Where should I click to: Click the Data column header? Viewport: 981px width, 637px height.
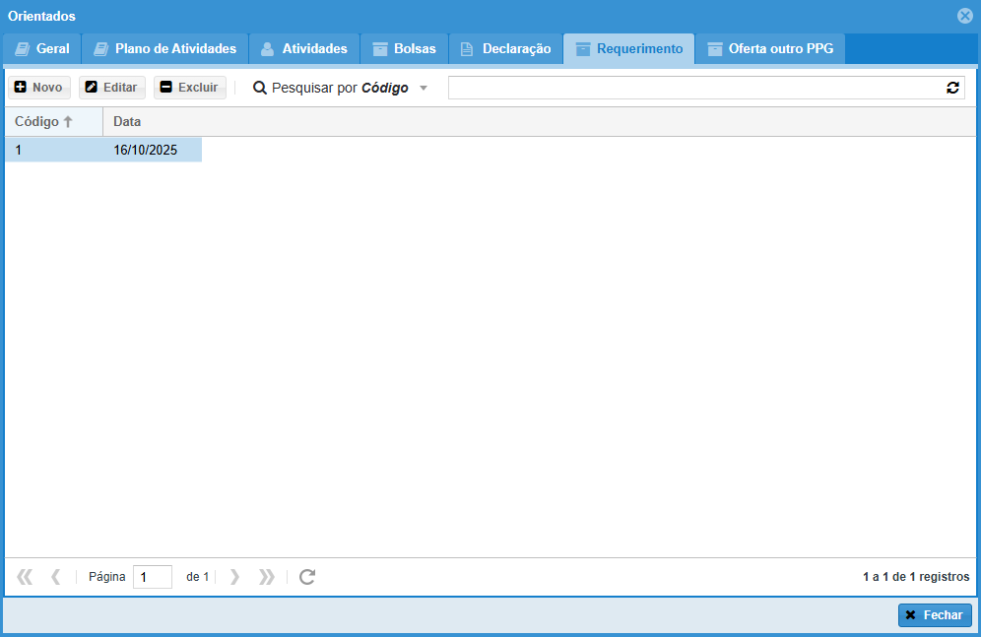click(127, 122)
